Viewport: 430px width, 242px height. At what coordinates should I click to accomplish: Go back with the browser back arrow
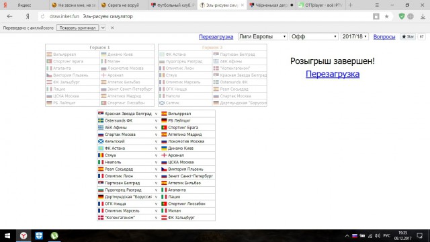point(9,16)
